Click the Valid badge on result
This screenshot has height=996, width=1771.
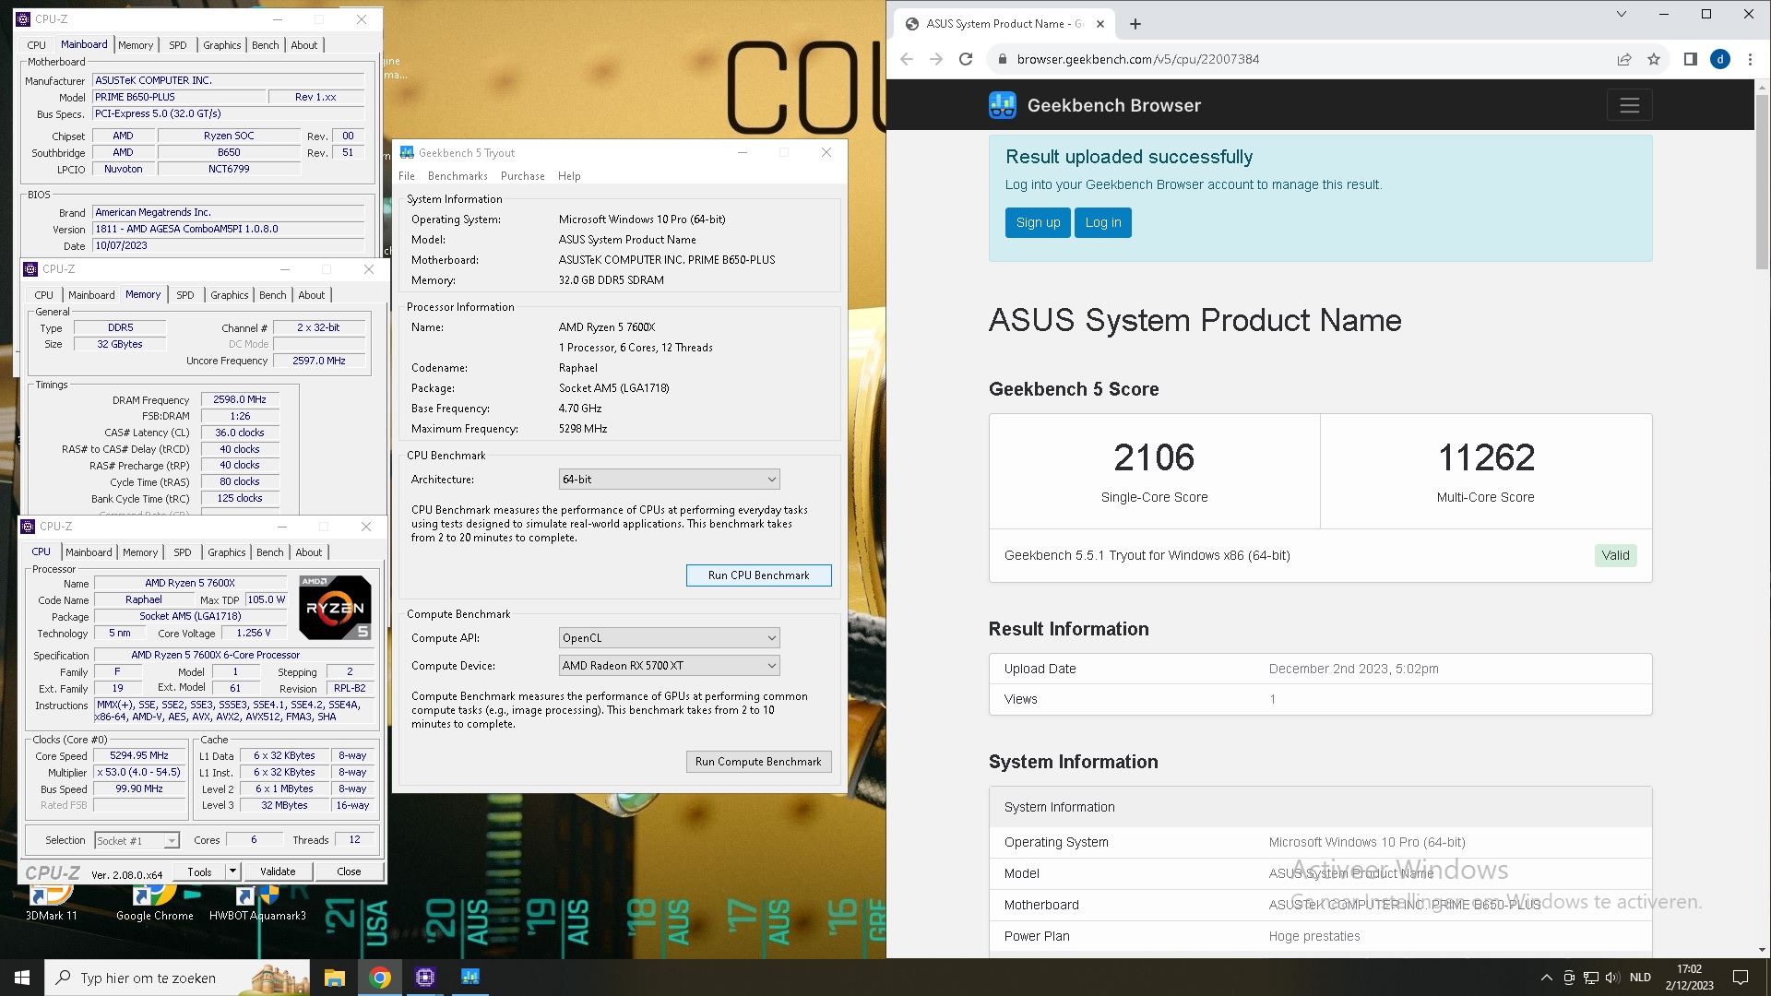(x=1615, y=555)
